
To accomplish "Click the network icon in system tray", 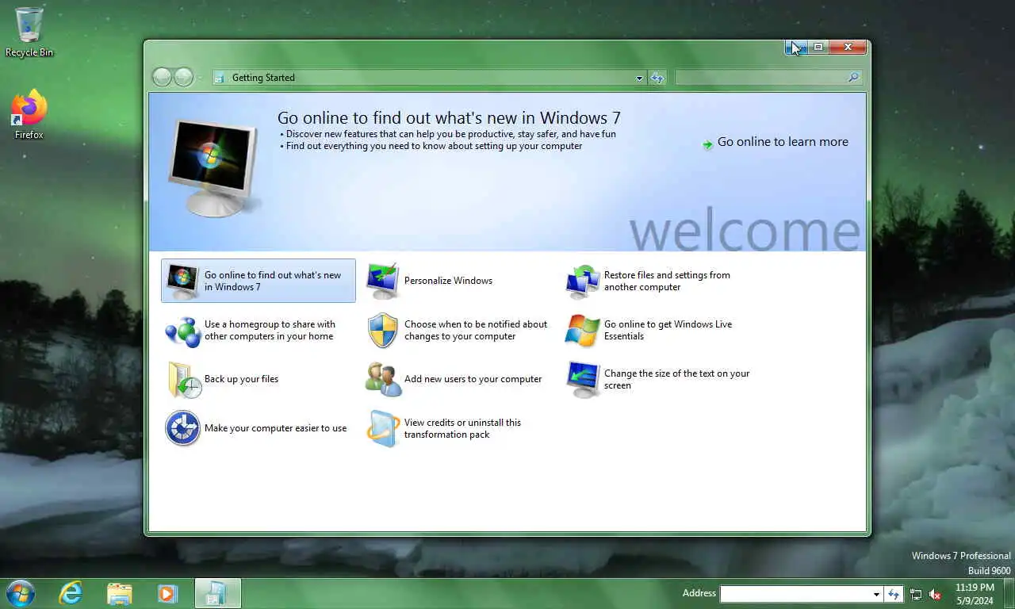I will point(916,594).
